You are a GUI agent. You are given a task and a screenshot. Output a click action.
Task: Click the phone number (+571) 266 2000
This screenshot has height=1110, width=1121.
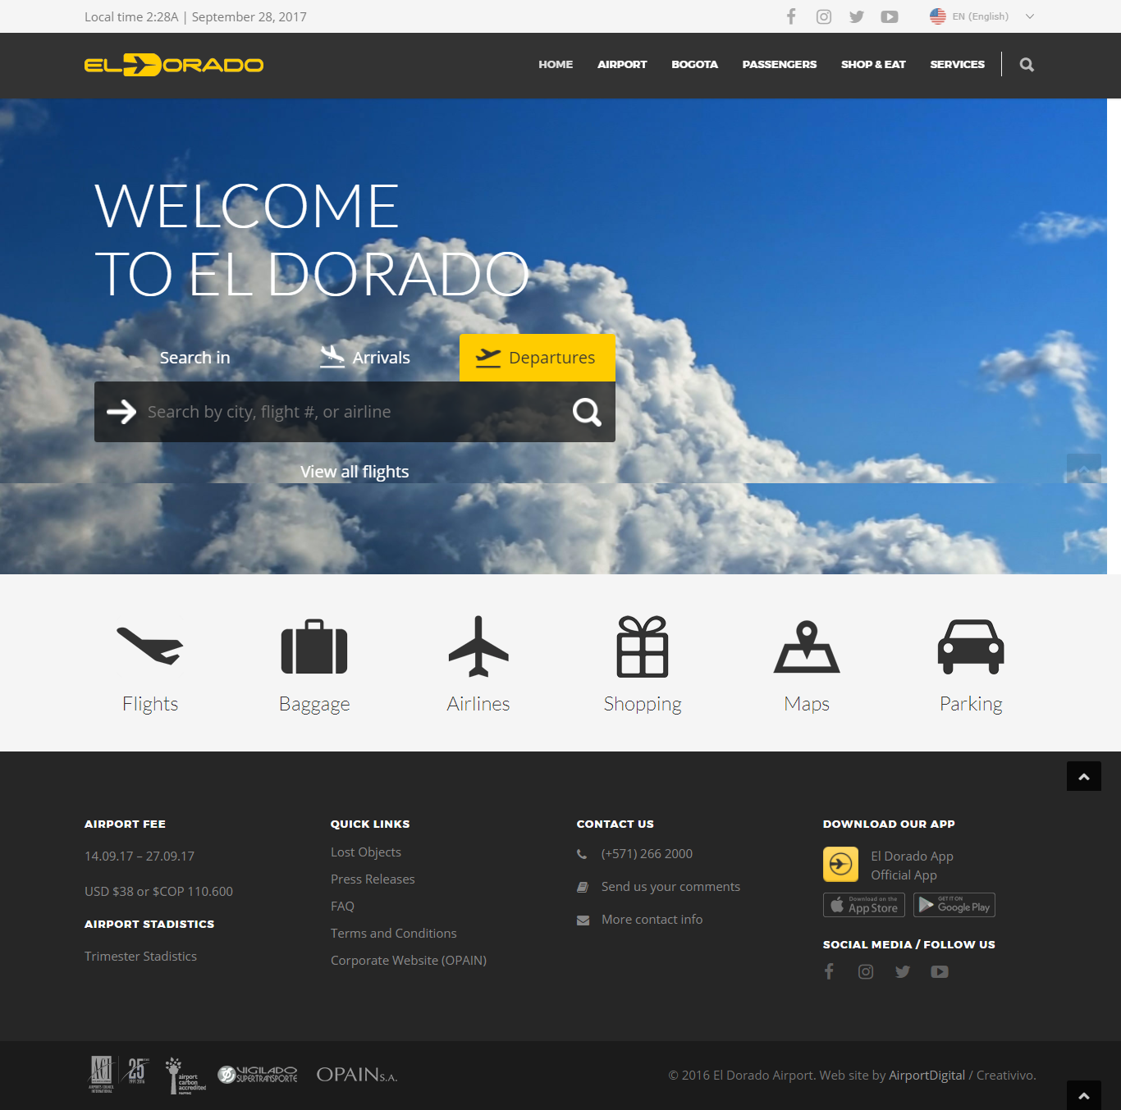pyautogui.click(x=647, y=854)
